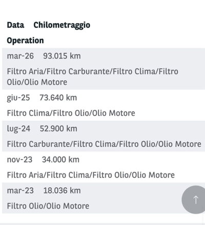The image size is (205, 225).
Task: Select the mar-26 date entry
Action: click(20, 56)
